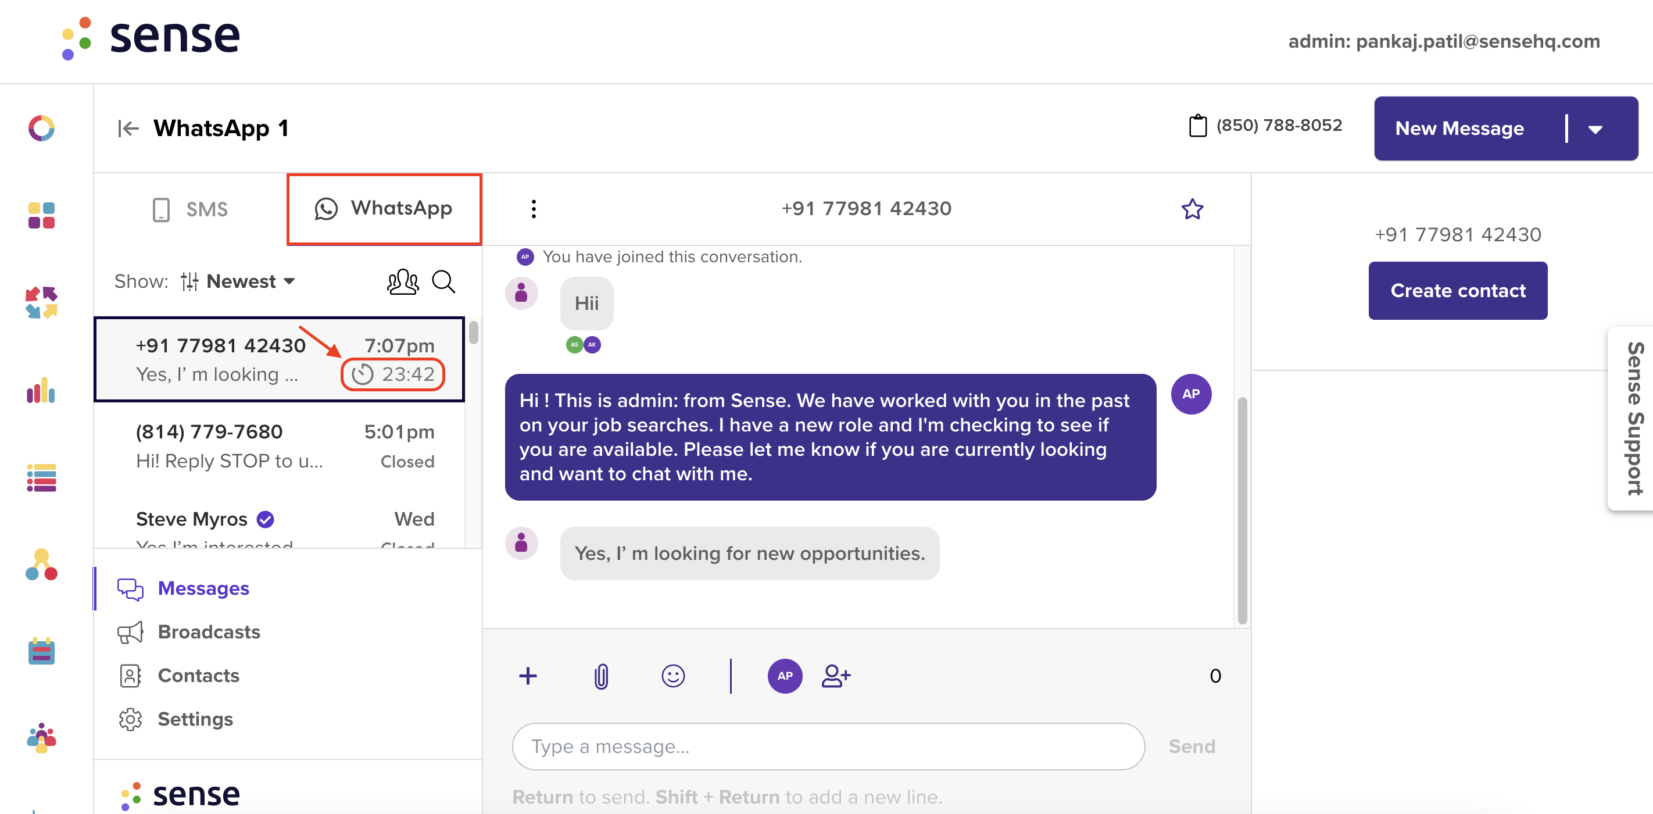The height and width of the screenshot is (814, 1653).
Task: Open the connected circles sidebar icon
Action: tap(41, 565)
